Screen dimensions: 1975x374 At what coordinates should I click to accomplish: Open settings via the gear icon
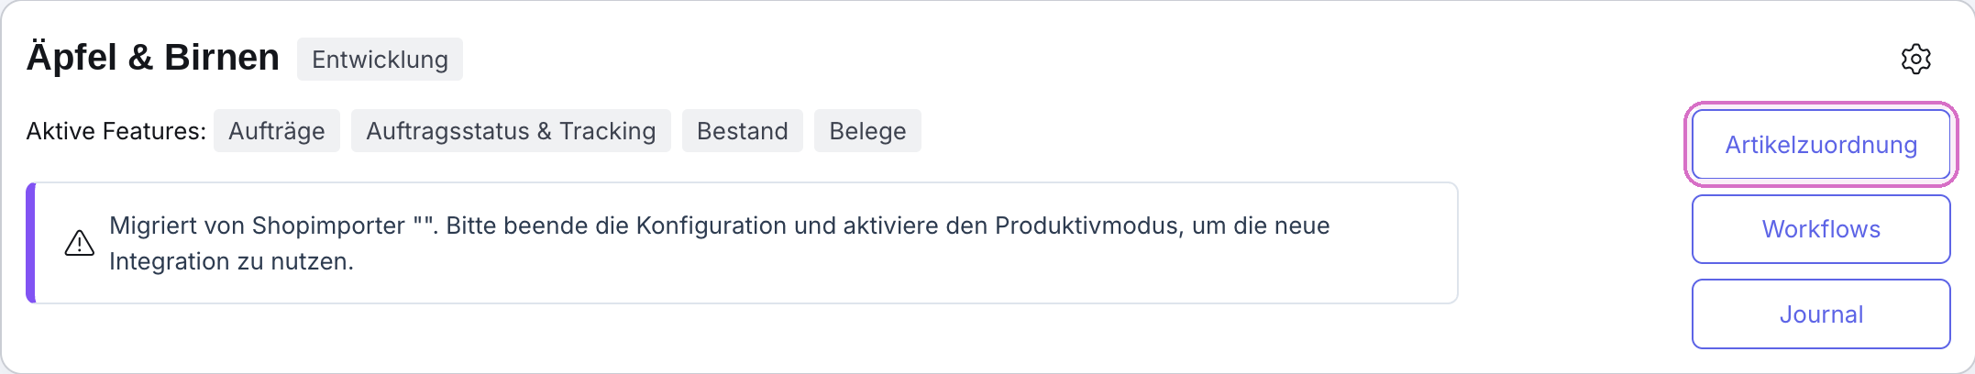[x=1915, y=59]
